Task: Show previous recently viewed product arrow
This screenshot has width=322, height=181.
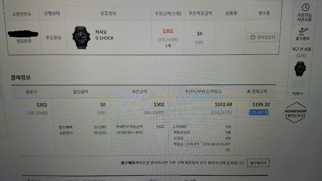Action: [296, 83]
